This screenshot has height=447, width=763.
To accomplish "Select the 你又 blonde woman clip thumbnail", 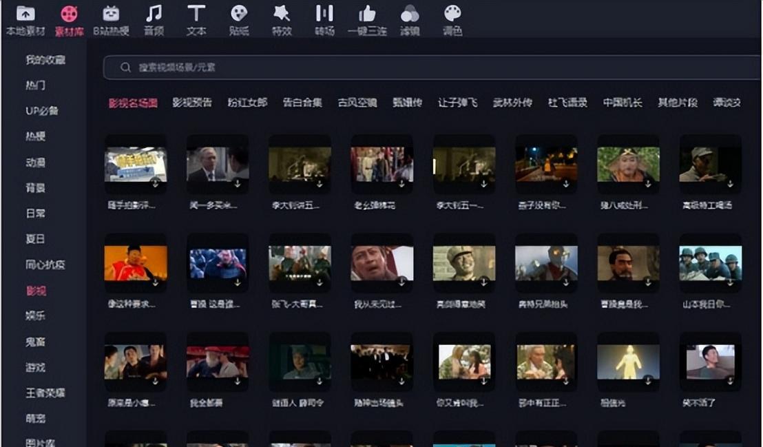I will [464, 362].
